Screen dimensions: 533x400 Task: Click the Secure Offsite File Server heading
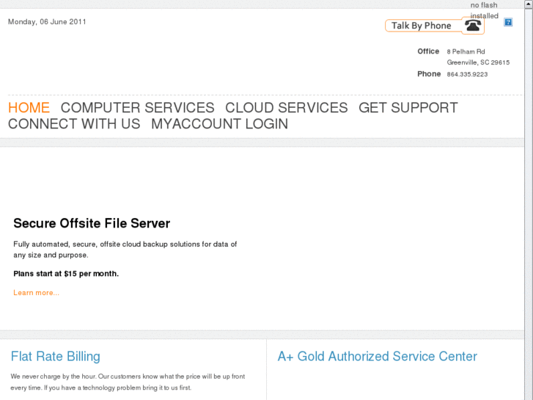pyautogui.click(x=92, y=223)
